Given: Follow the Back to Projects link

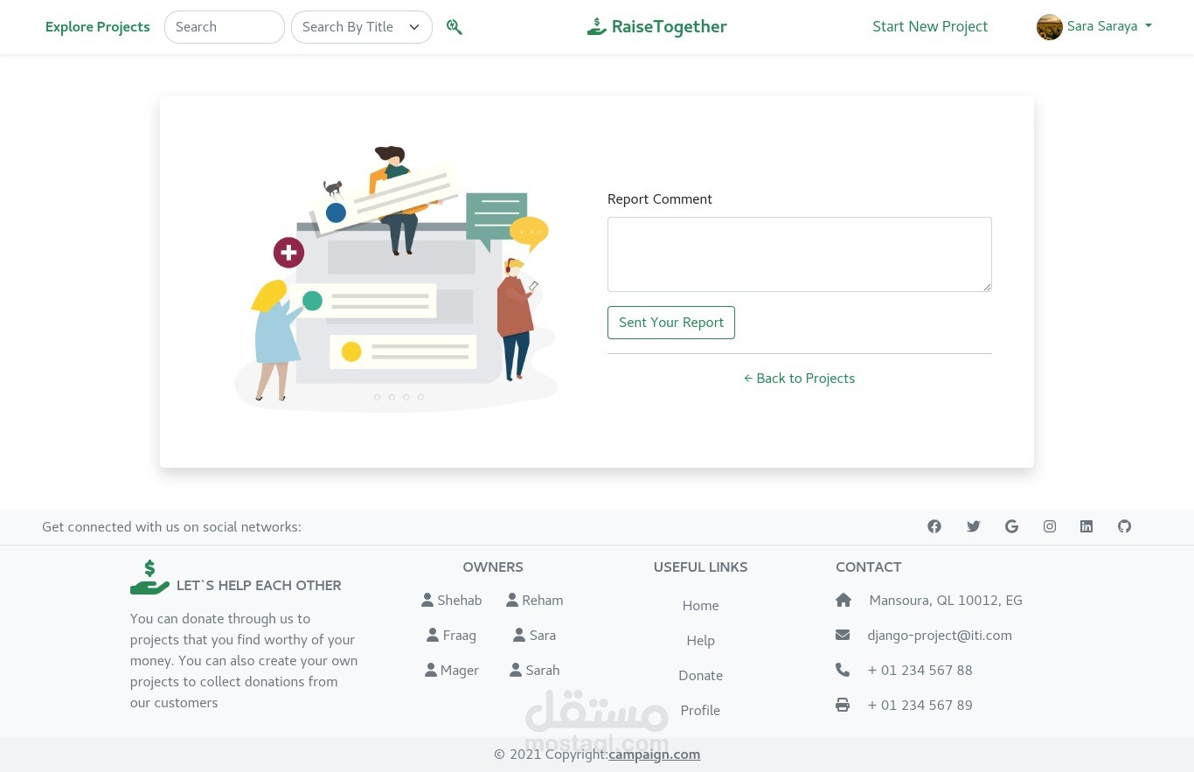Looking at the screenshot, I should [799, 378].
